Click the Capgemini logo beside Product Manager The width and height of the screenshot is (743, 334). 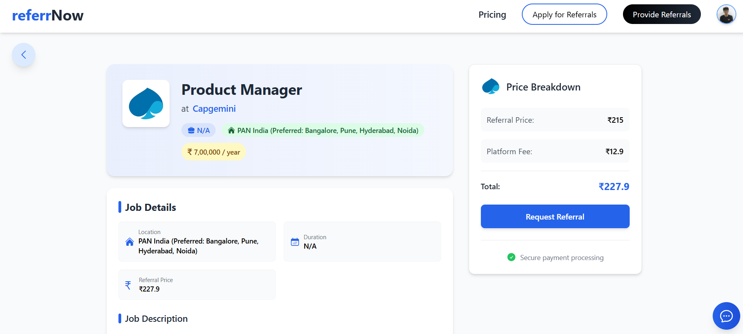pos(146,103)
